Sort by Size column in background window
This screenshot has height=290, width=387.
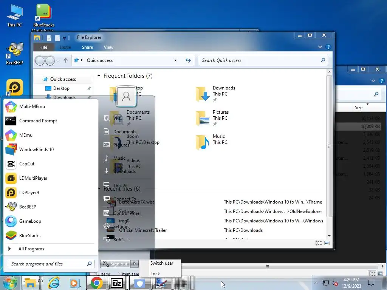pos(359,108)
